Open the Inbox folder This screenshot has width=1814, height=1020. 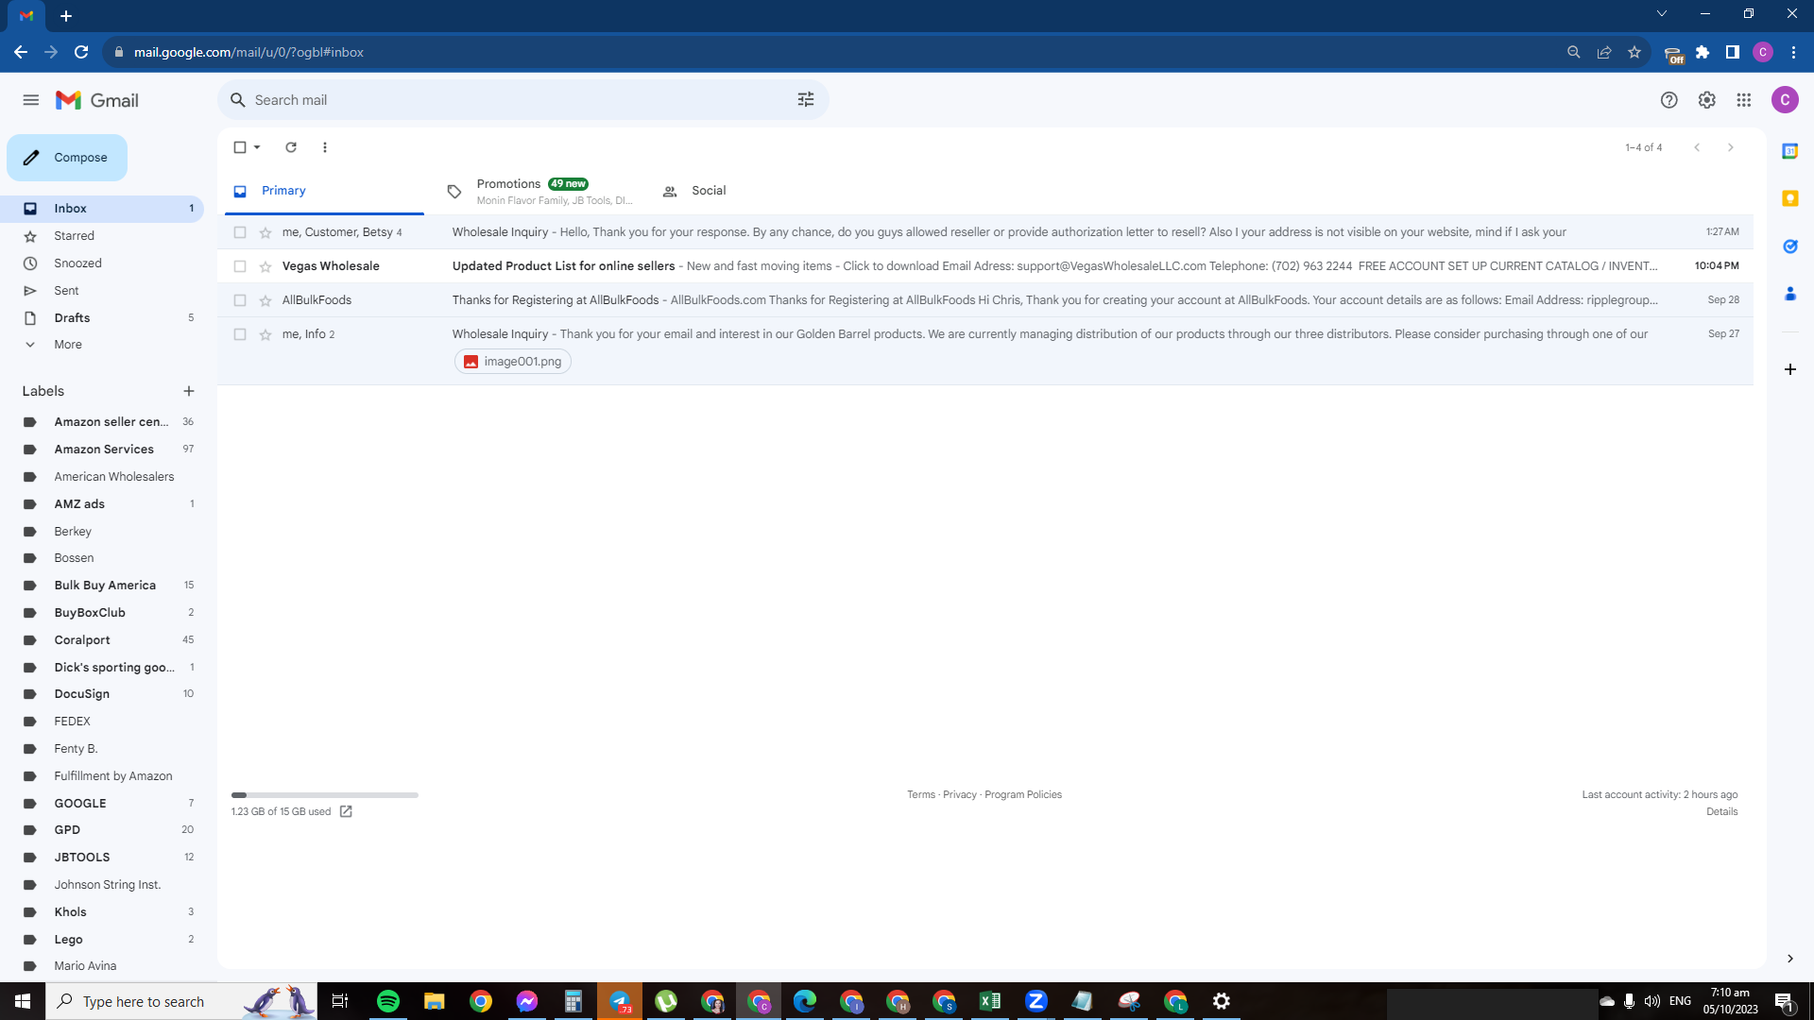(102, 209)
